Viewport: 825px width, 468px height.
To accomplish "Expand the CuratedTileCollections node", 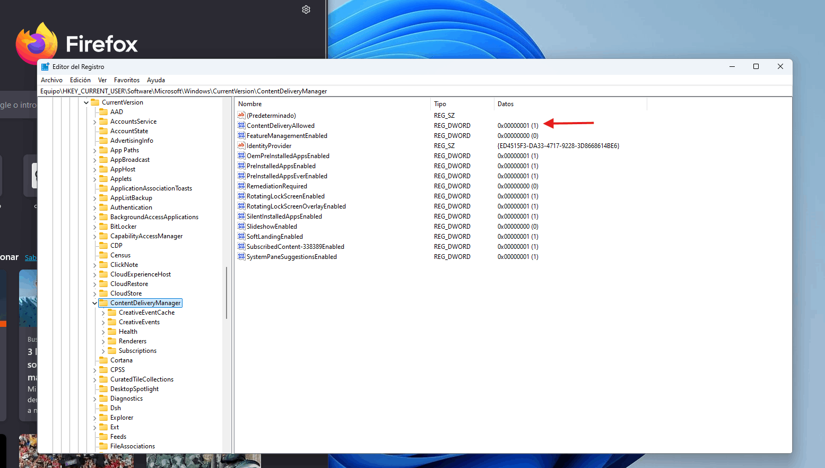I will (94, 379).
